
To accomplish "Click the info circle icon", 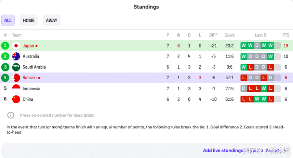I will [11, 115].
